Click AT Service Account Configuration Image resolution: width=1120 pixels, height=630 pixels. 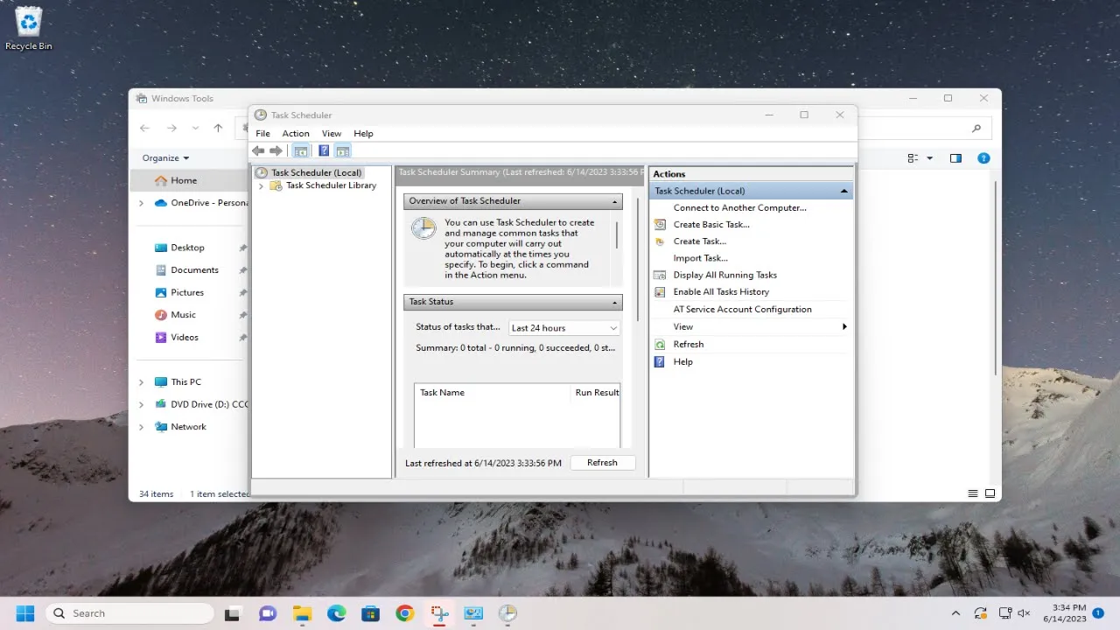(x=742, y=310)
